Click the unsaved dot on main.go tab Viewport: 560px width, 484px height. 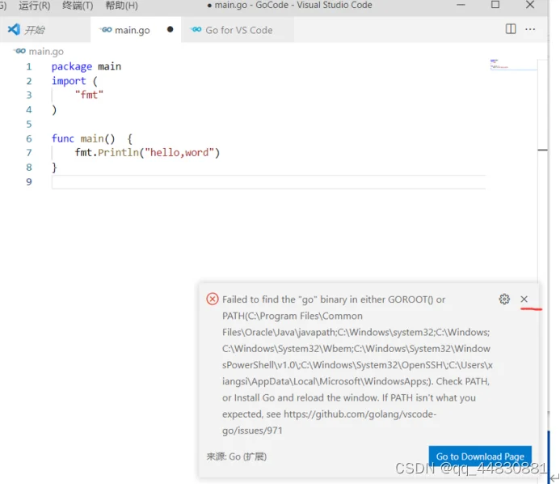[x=170, y=29]
